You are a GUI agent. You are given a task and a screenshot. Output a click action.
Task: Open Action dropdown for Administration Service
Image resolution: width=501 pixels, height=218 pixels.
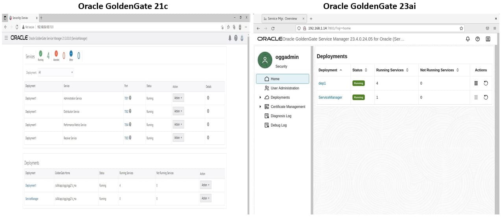click(178, 98)
